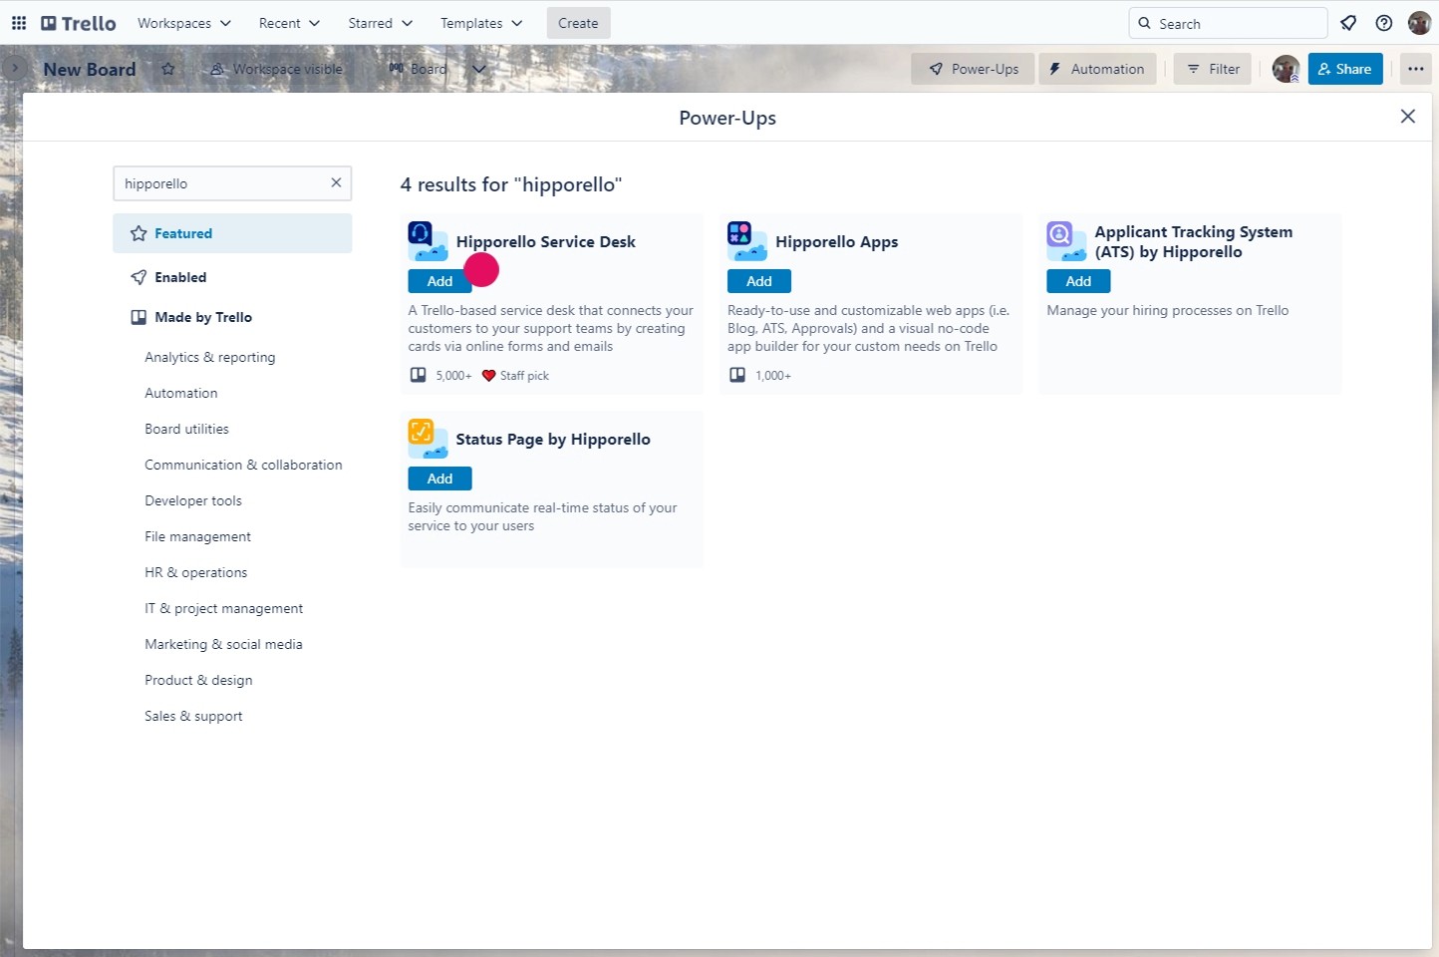This screenshot has height=957, width=1439.
Task: Open Sales & support category
Action: tap(193, 716)
